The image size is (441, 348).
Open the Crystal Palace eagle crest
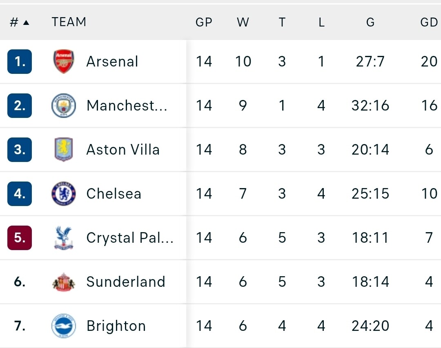pyautogui.click(x=64, y=238)
